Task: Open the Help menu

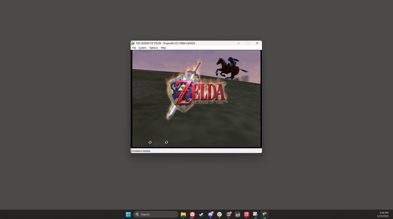Action: pos(163,48)
